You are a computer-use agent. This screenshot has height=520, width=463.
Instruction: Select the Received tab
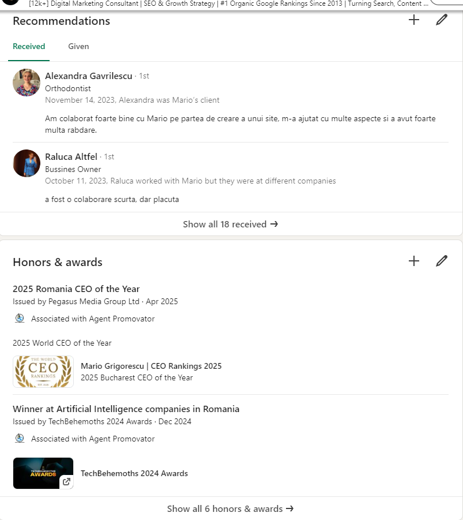[x=28, y=46]
